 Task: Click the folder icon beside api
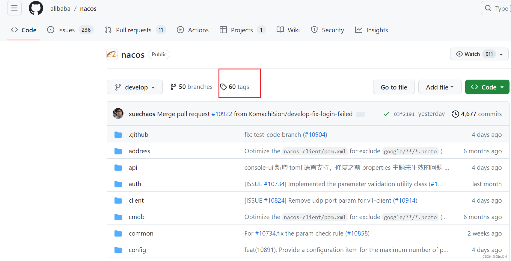point(118,168)
